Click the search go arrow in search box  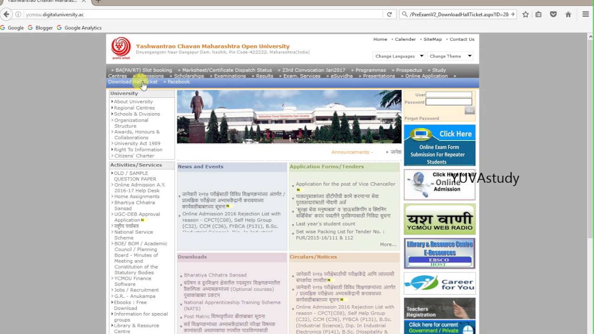click(x=512, y=14)
